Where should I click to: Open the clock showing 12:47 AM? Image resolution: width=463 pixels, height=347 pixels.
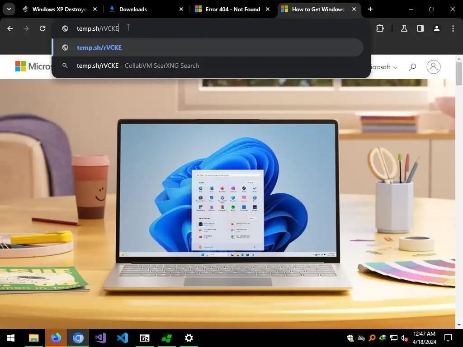point(424,338)
